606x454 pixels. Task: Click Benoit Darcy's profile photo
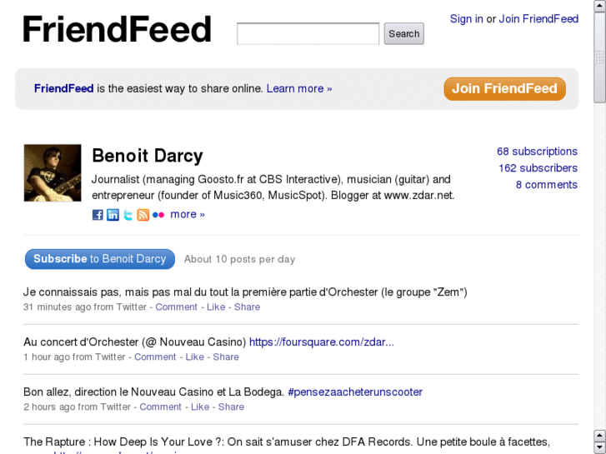(53, 173)
